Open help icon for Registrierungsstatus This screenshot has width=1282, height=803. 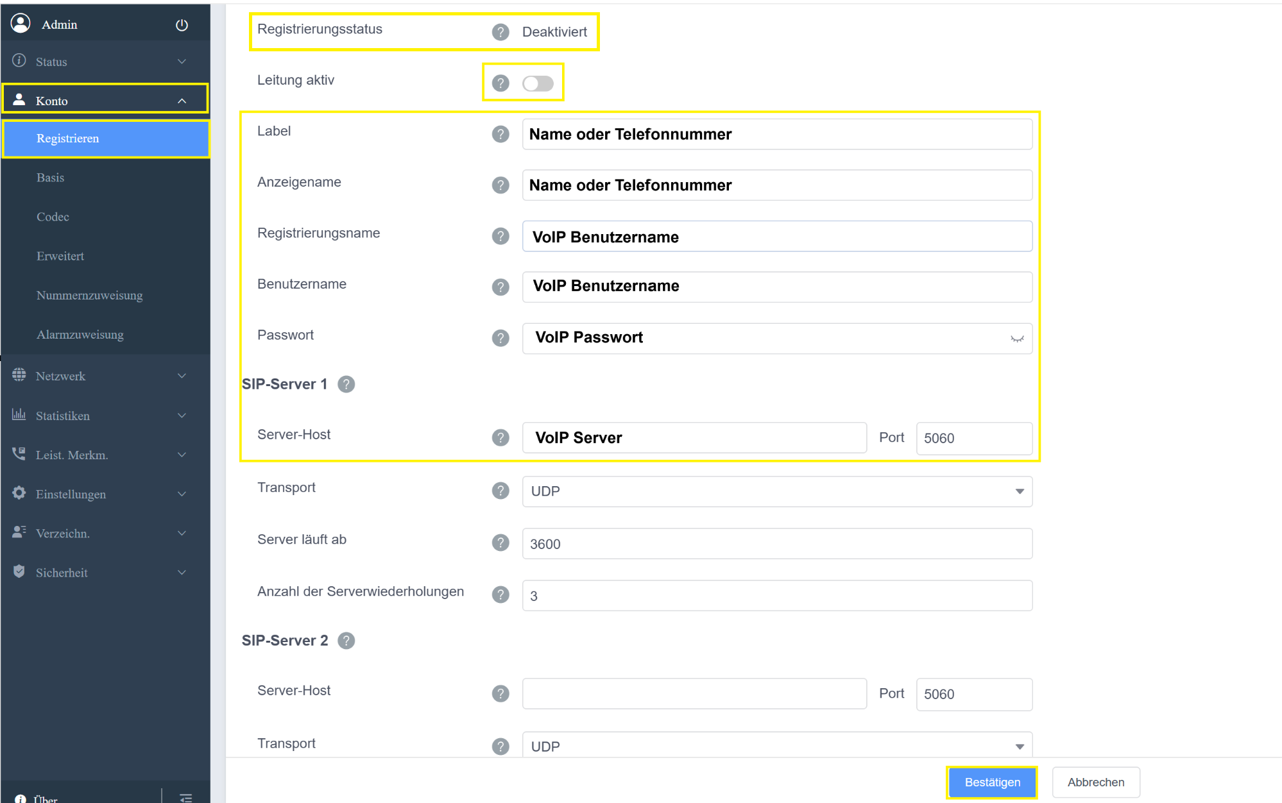pos(500,31)
